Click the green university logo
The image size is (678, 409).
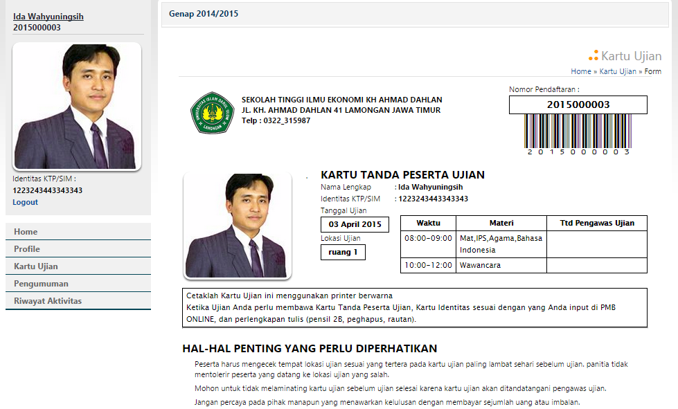click(x=212, y=112)
